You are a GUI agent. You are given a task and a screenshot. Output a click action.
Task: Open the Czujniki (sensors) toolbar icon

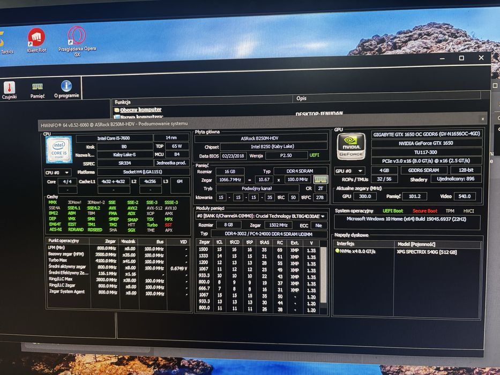point(9,90)
